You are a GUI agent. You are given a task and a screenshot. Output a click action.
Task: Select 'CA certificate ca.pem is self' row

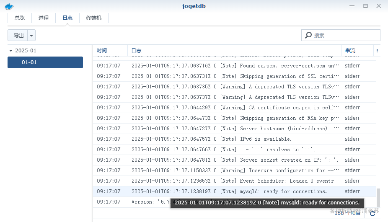tap(234, 108)
